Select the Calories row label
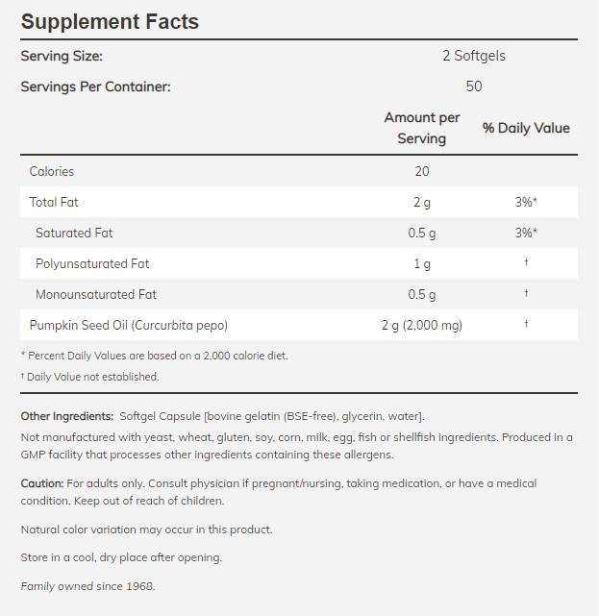The height and width of the screenshot is (616, 599). click(x=52, y=171)
